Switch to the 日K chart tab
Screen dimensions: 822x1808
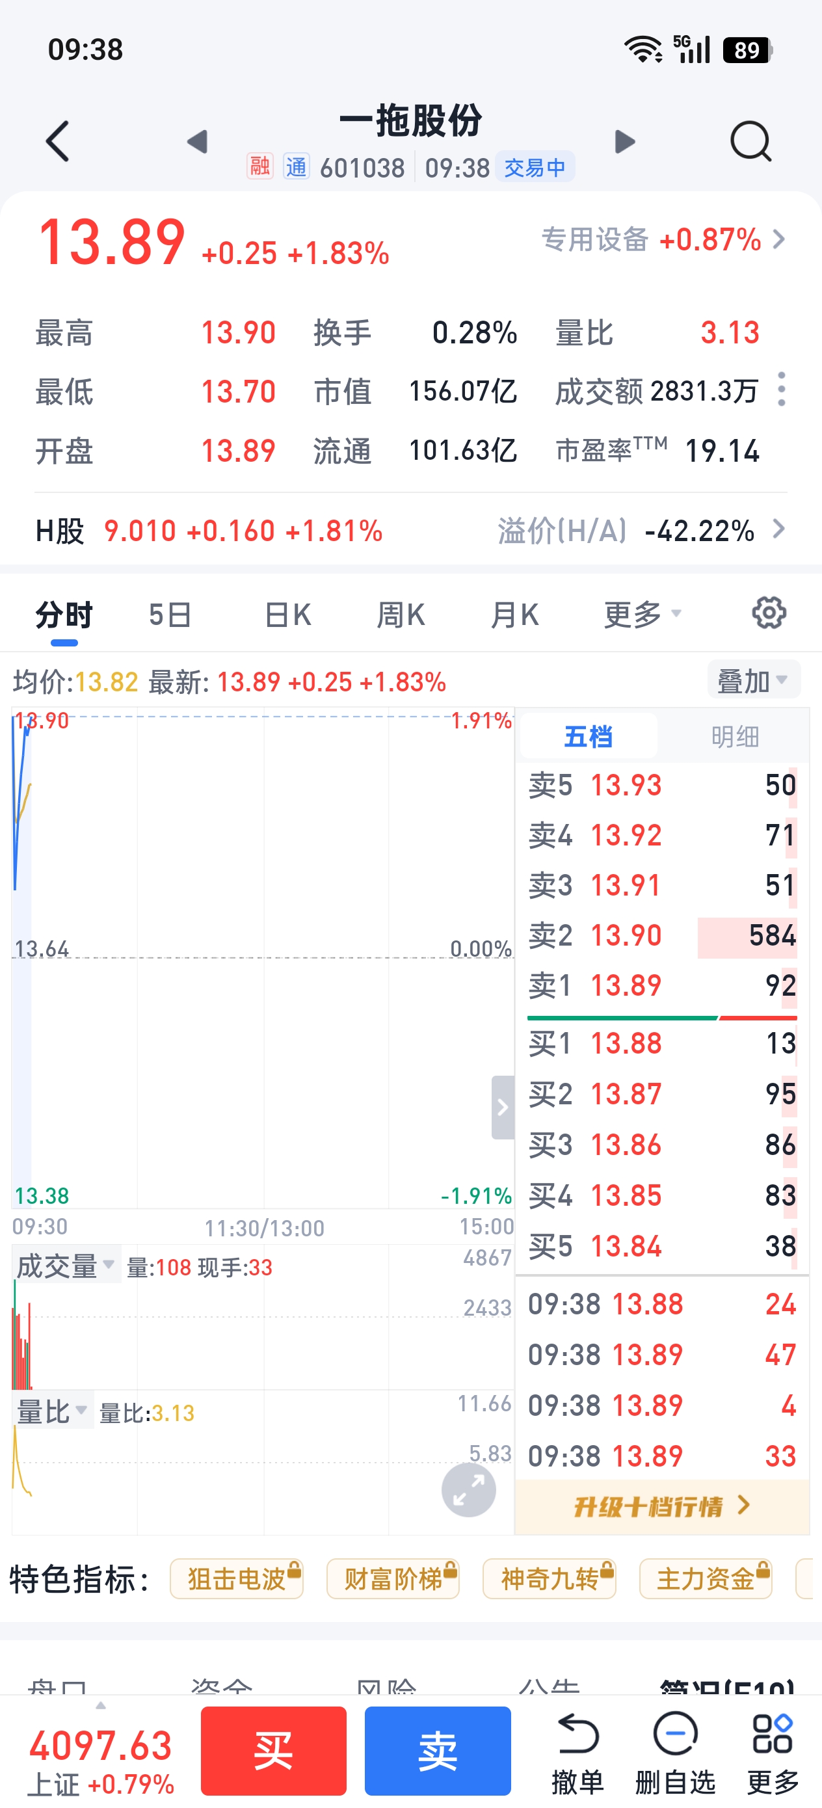coord(288,615)
